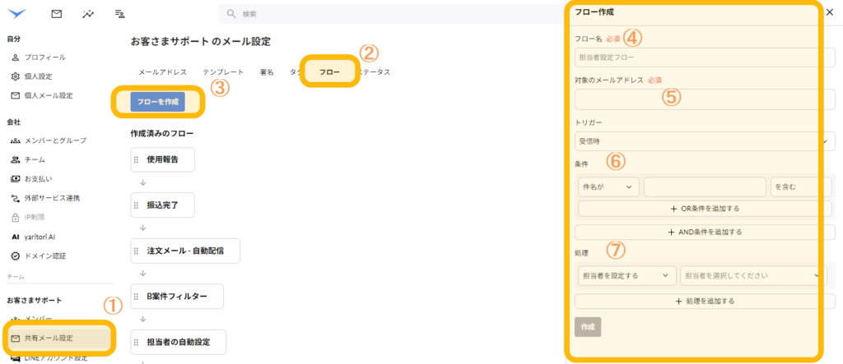Open the list settings icon in top bar
This screenshot has width=843, height=364.
coord(120,14)
